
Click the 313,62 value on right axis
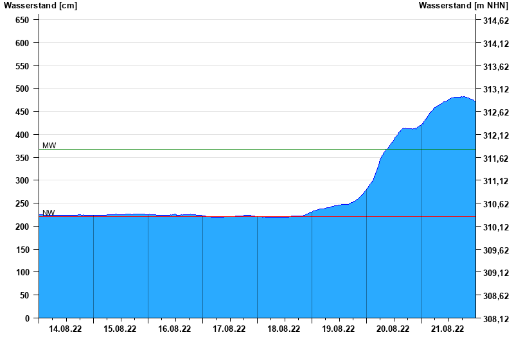(496, 67)
